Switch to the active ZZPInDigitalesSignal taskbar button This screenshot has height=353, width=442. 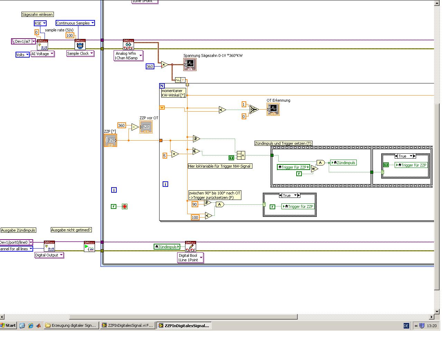[x=184, y=325]
